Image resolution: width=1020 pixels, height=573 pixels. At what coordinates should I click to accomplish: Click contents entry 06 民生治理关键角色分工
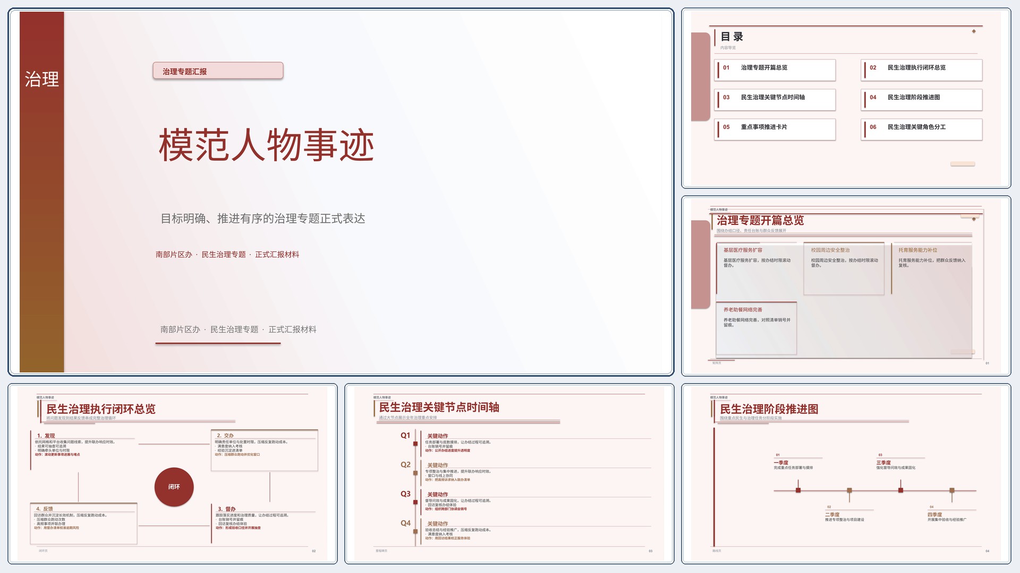coord(922,129)
